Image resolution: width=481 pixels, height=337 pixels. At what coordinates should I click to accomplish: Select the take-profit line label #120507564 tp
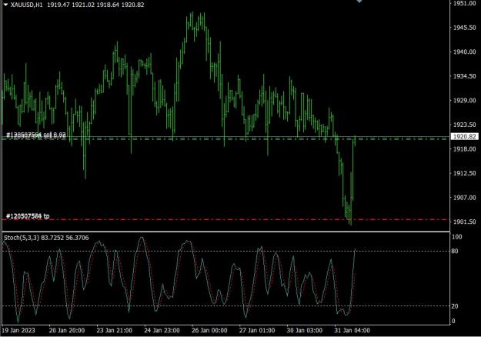[x=28, y=216]
